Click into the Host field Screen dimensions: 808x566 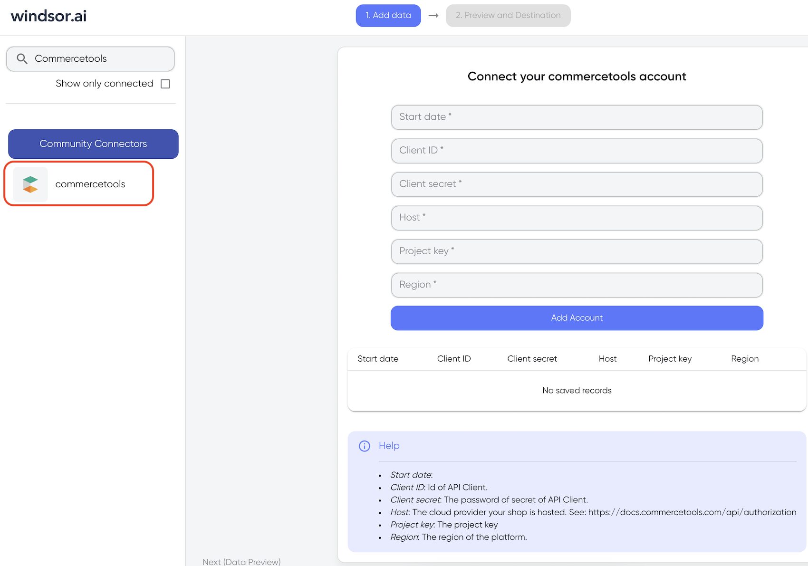tap(577, 218)
